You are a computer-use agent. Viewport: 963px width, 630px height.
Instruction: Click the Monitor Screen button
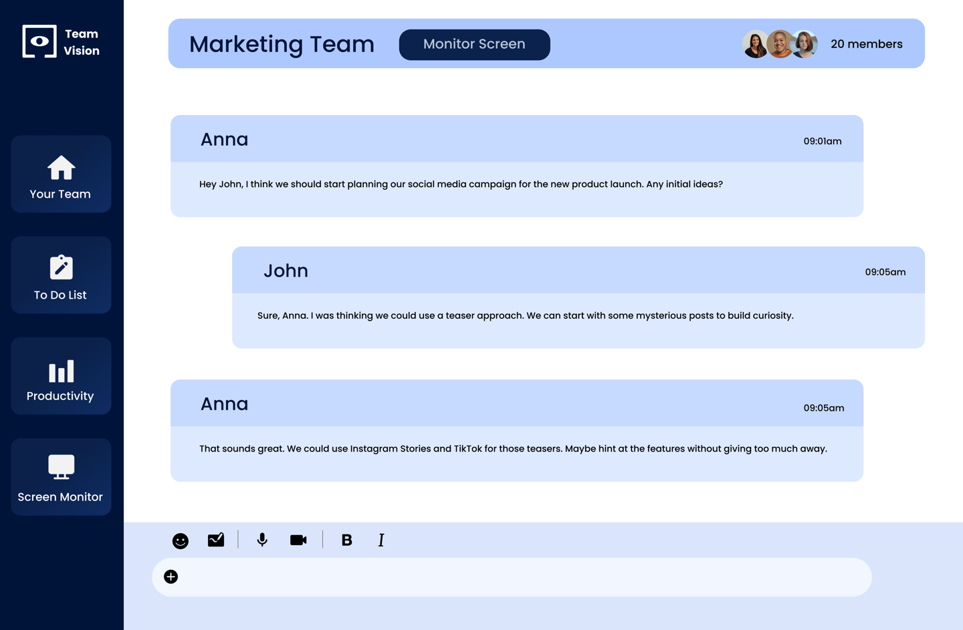click(x=474, y=44)
